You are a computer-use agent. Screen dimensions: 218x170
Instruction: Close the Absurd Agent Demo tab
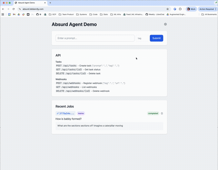[45, 3]
